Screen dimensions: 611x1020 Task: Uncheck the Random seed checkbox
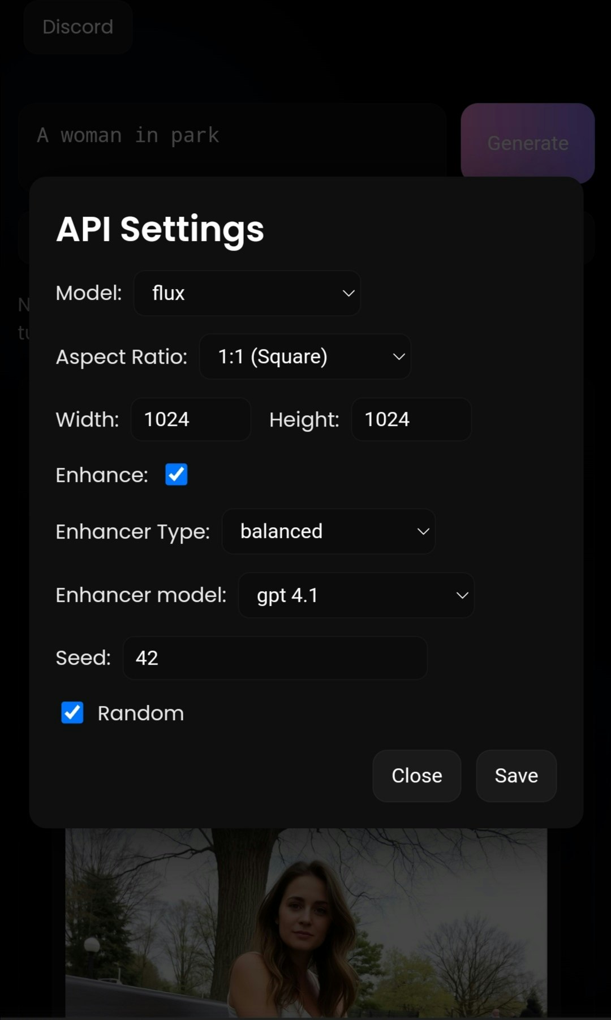(72, 713)
